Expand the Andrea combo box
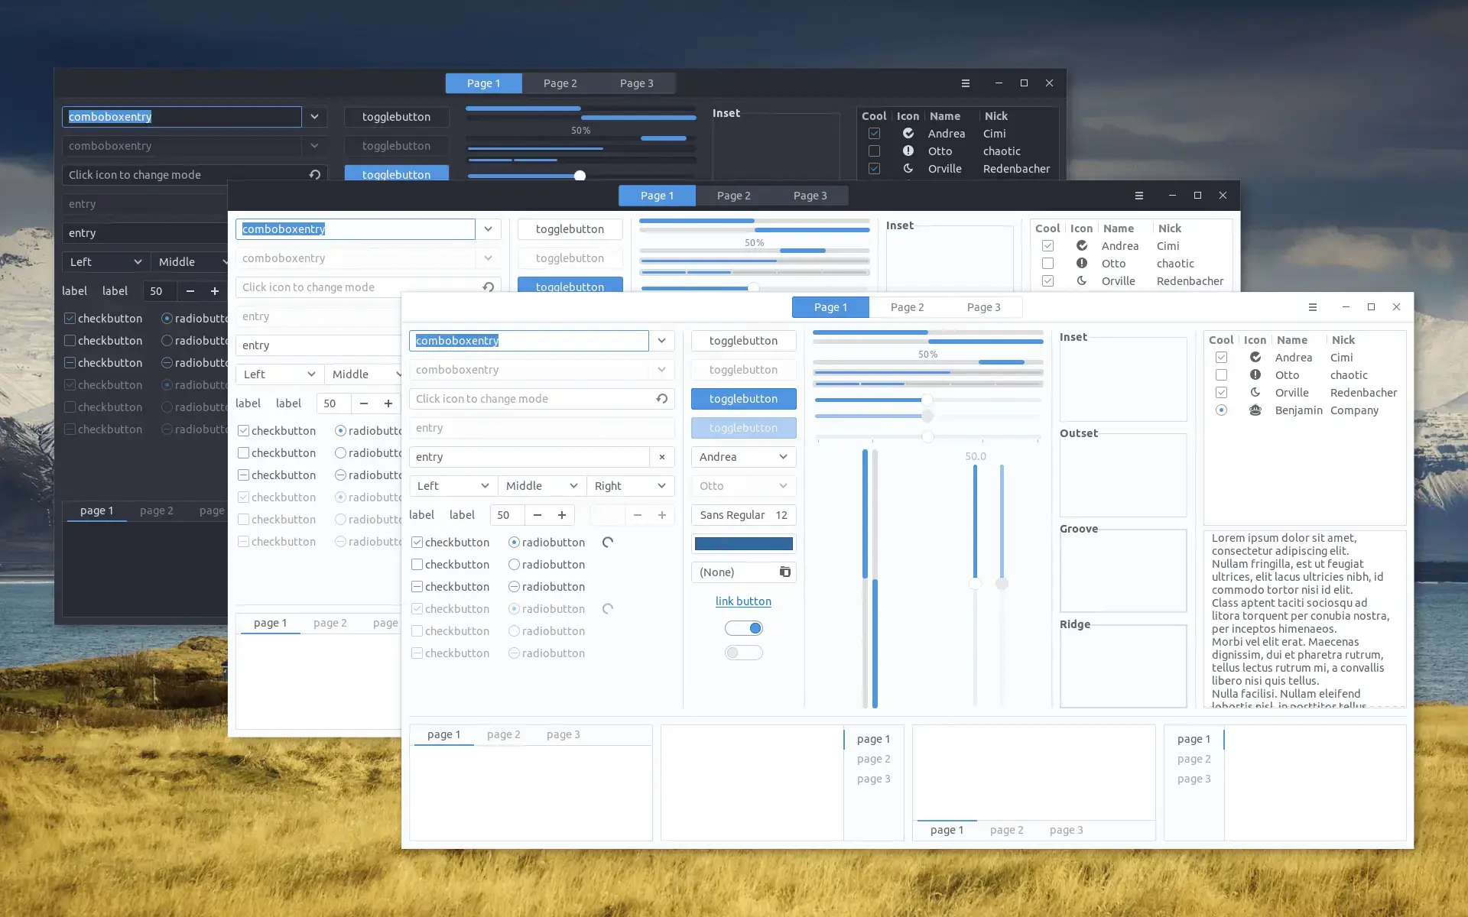 743,457
